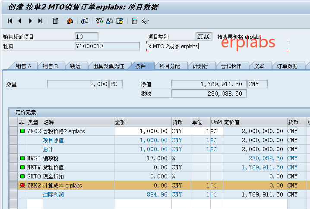Click the 名称 column header
The image size is (310, 209).
pos(79,122)
